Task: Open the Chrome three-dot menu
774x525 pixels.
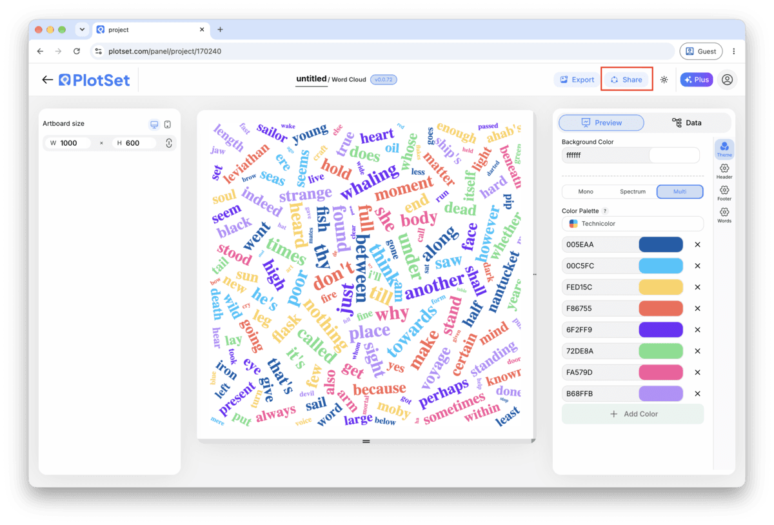Action: [x=733, y=51]
